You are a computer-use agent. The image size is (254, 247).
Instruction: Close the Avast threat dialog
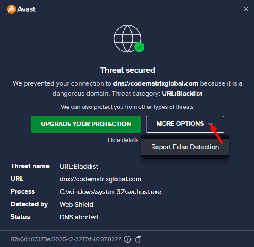pyautogui.click(x=246, y=8)
